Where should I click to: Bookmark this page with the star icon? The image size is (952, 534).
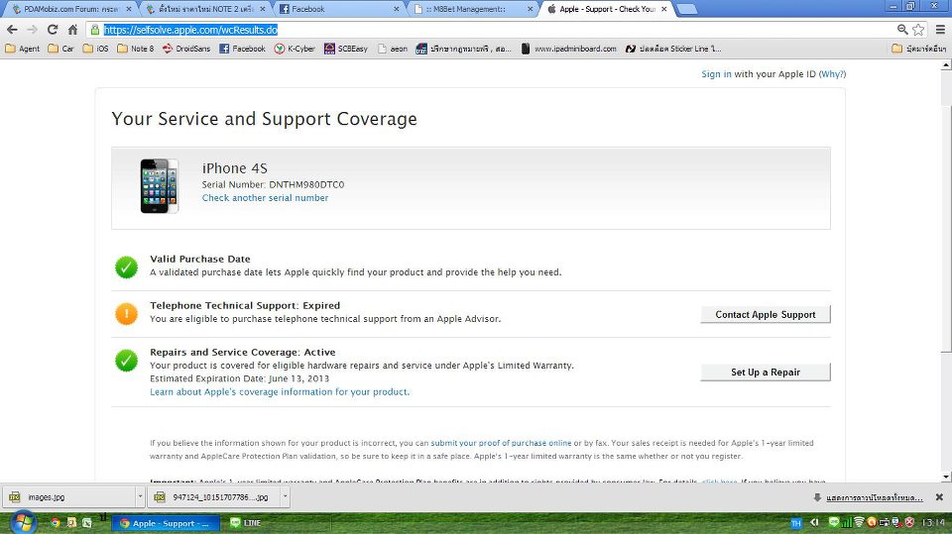tap(918, 29)
